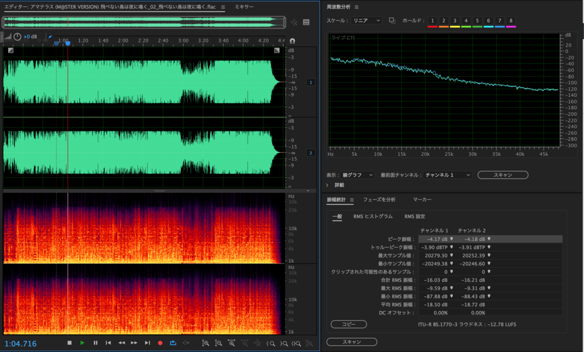The height and width of the screenshot is (352, 584).
Task: Open the 振幅統計 panel menu icon
Action: tap(351, 200)
